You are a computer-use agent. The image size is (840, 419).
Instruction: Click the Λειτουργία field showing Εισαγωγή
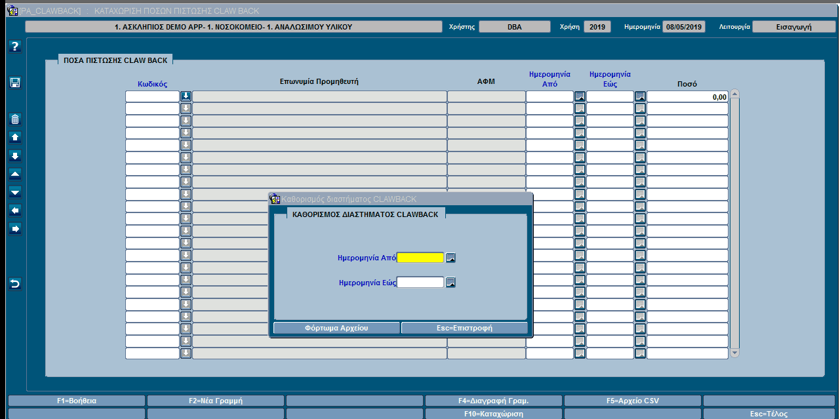[793, 27]
